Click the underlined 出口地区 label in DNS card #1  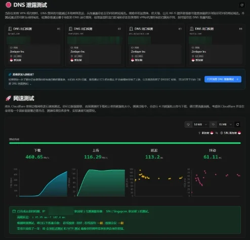(x=18, y=56)
